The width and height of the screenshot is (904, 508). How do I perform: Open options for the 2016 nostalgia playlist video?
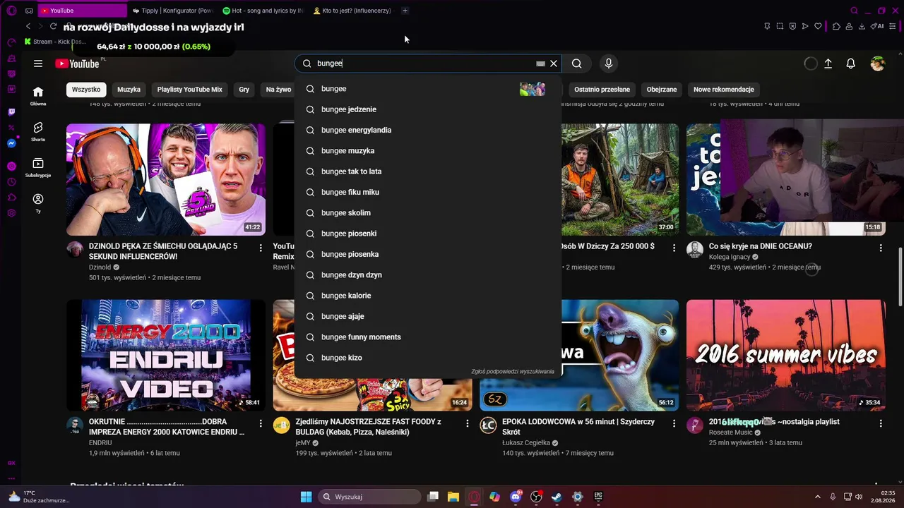[881, 423]
